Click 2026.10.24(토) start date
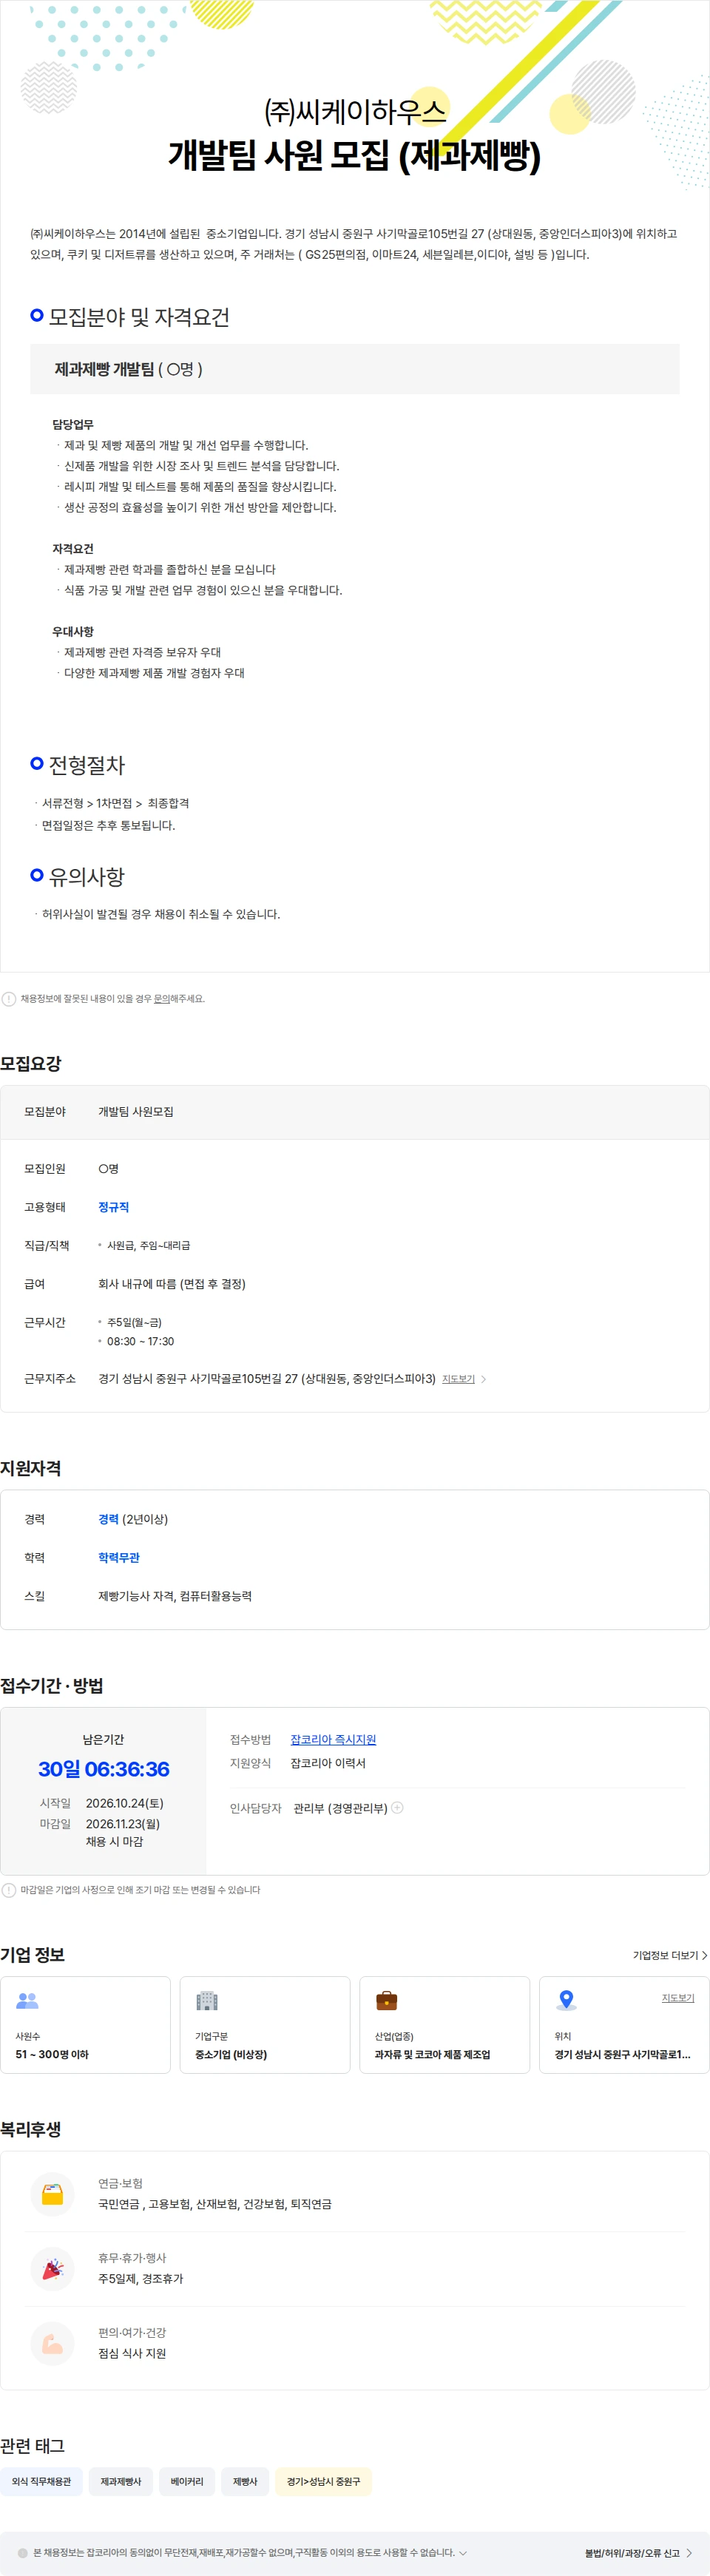 point(125,1803)
